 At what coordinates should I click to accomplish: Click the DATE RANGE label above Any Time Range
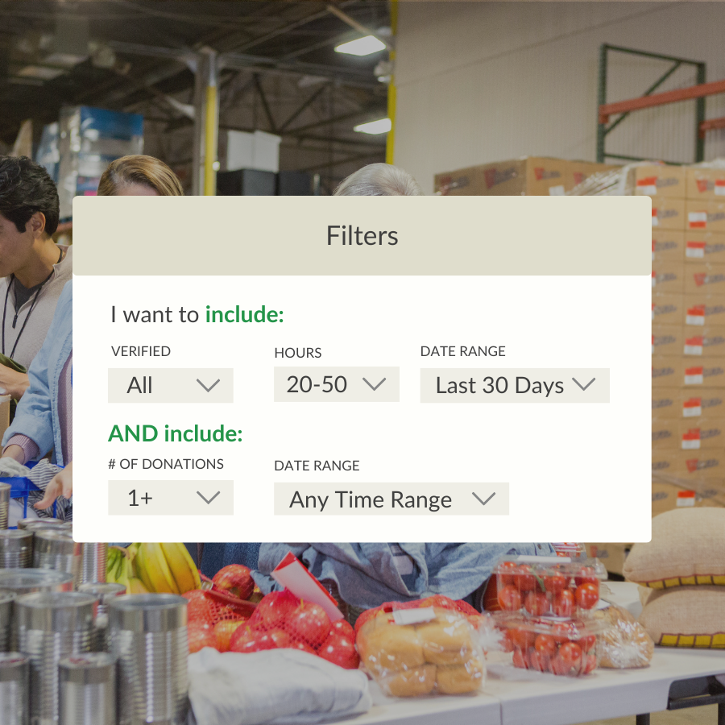pos(317,466)
